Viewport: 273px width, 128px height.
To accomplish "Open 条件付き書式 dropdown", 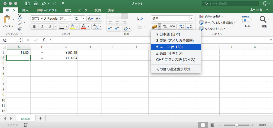I will pyautogui.click(x=211, y=16).
